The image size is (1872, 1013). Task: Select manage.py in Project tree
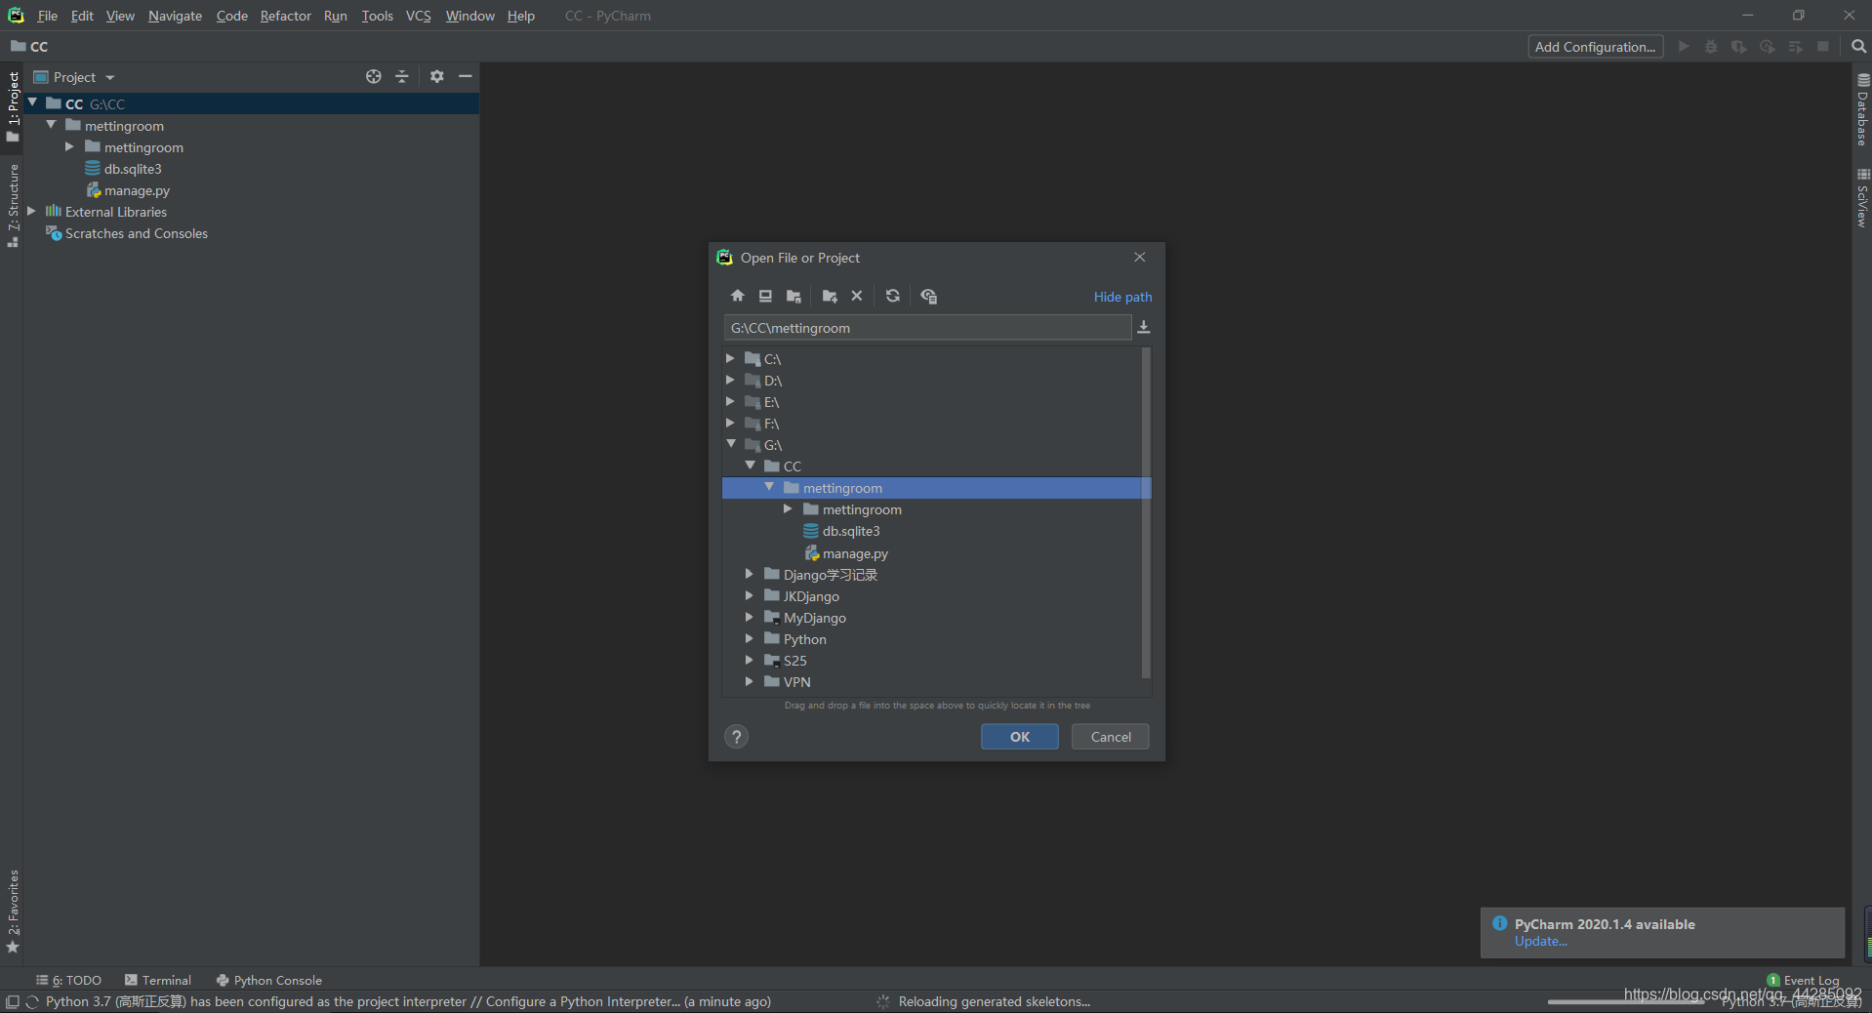137,190
